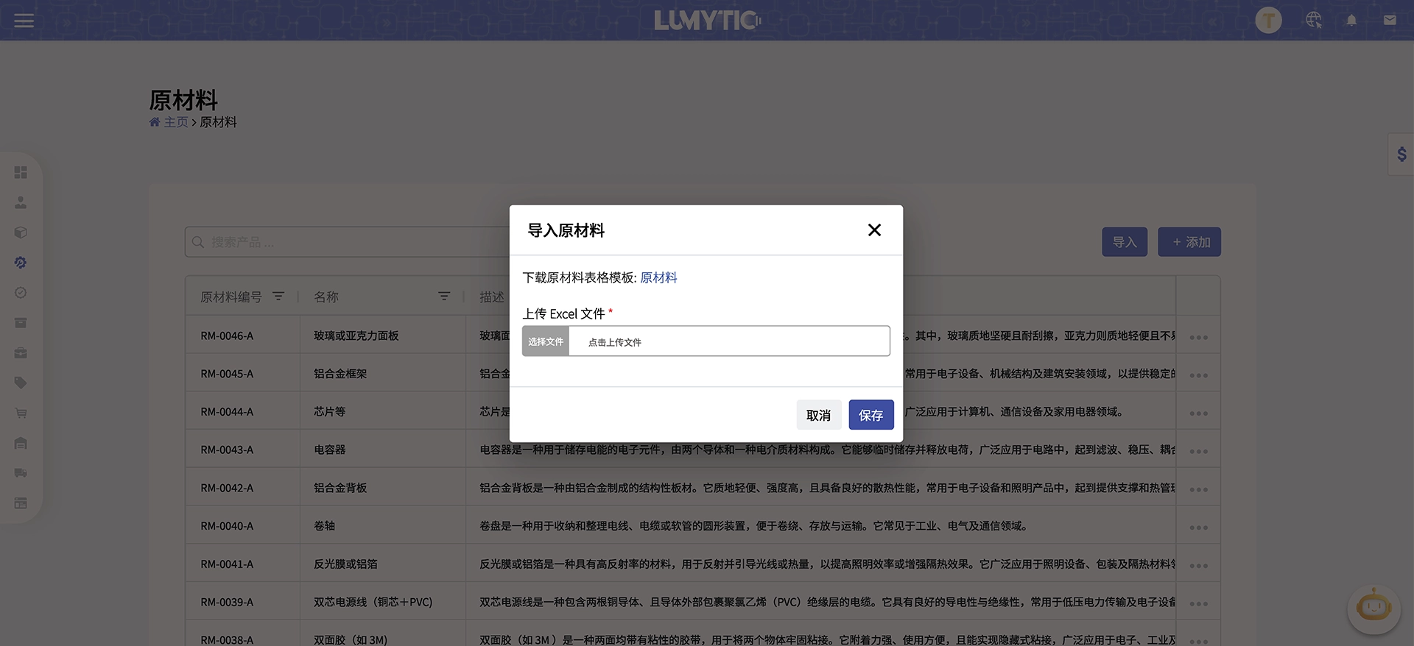Image resolution: width=1414 pixels, height=646 pixels.
Task: Open the language globe icon
Action: [x=1314, y=21]
